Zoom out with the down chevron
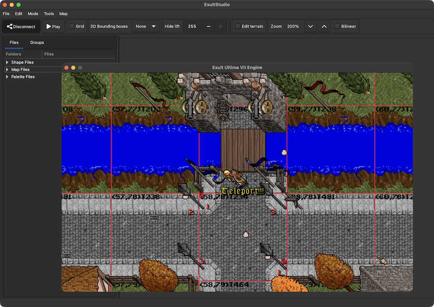This screenshot has width=434, height=307. (x=310, y=27)
